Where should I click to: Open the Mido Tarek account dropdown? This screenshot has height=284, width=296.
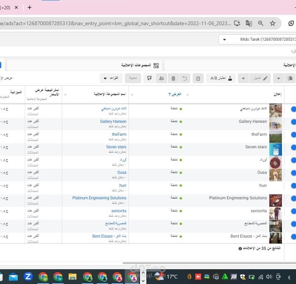[x=257, y=40]
